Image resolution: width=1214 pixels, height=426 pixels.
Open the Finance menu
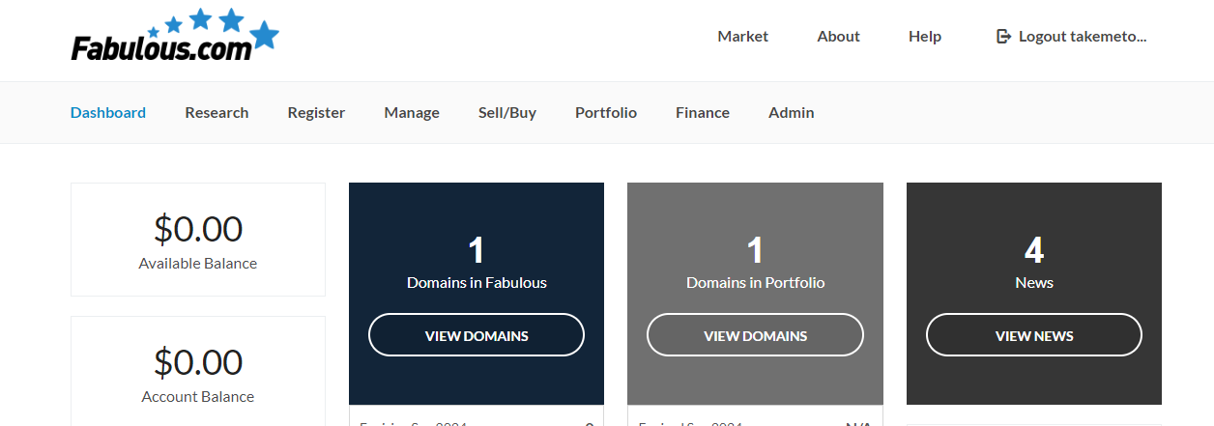click(703, 113)
